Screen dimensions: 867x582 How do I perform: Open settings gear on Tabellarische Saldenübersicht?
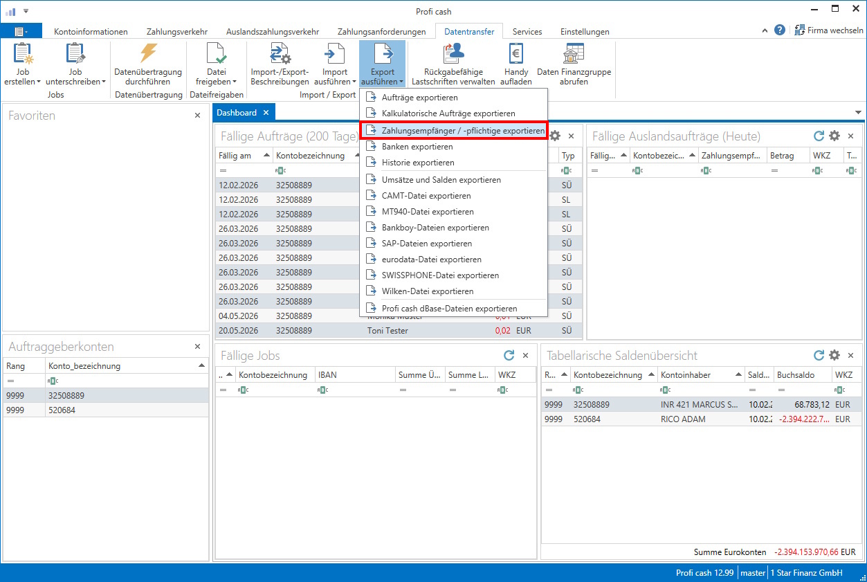pos(834,355)
